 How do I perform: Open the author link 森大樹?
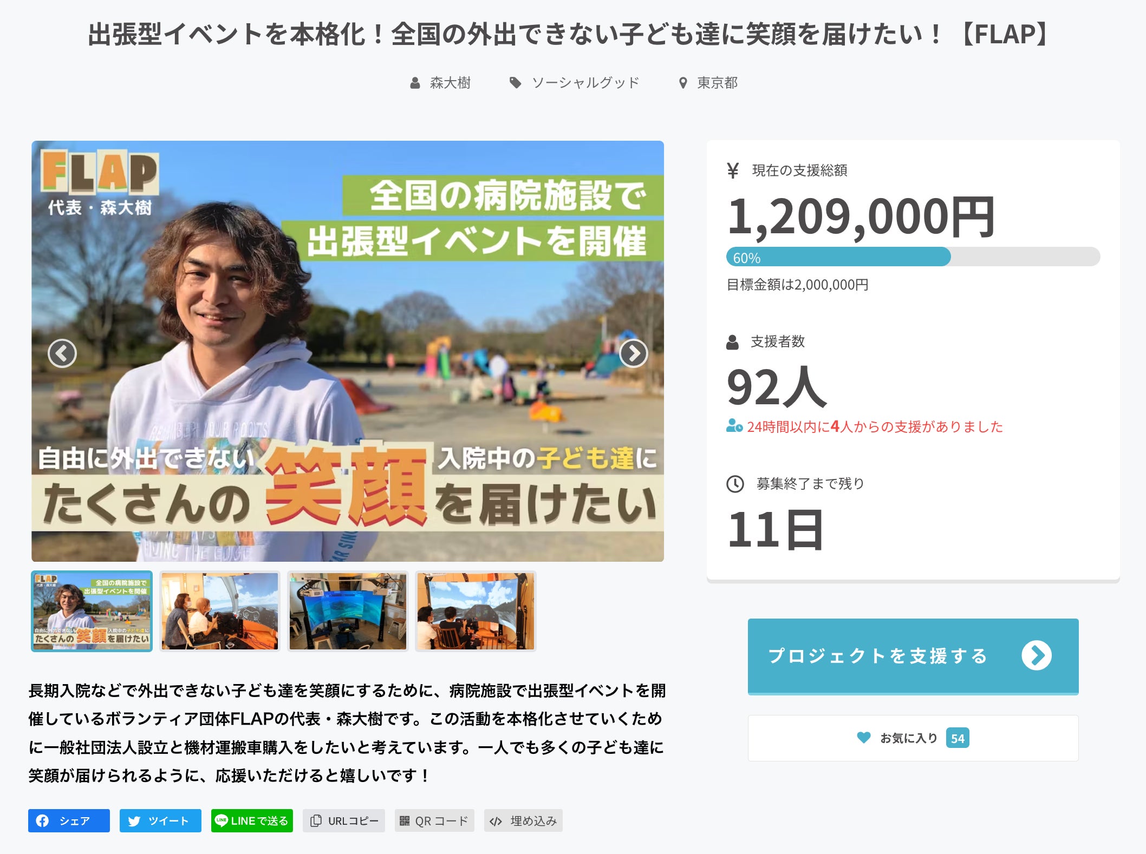pyautogui.click(x=450, y=83)
